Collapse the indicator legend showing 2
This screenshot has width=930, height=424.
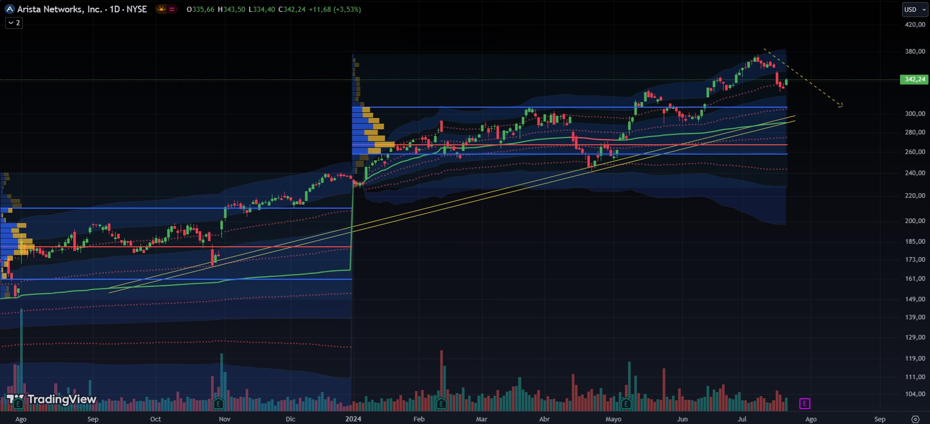(14, 23)
